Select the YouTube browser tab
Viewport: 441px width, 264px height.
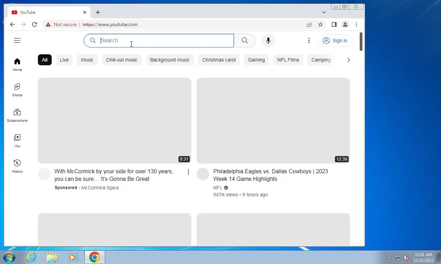(x=49, y=12)
